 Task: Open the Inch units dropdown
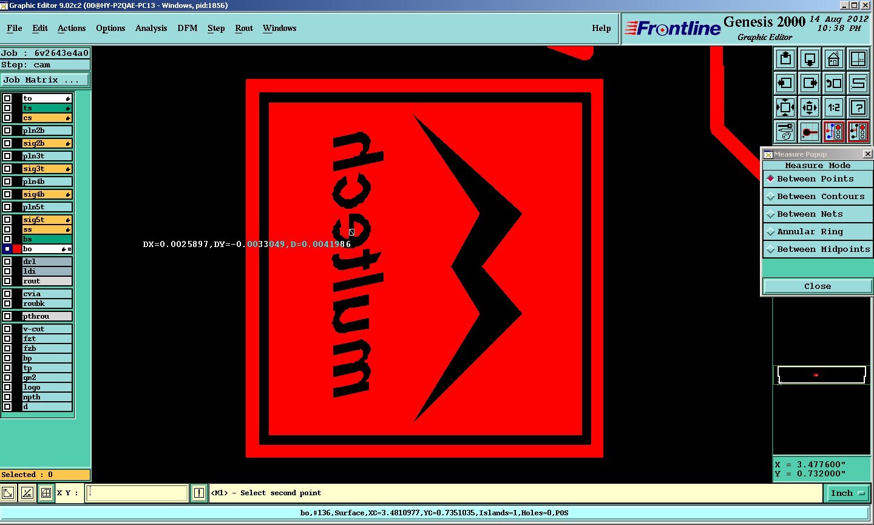pos(848,493)
